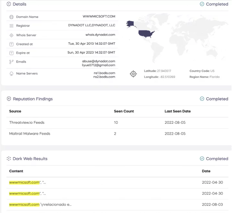Click the Name Servers bell icon
Viewport: 232px width, 213px height.
tap(11, 73)
